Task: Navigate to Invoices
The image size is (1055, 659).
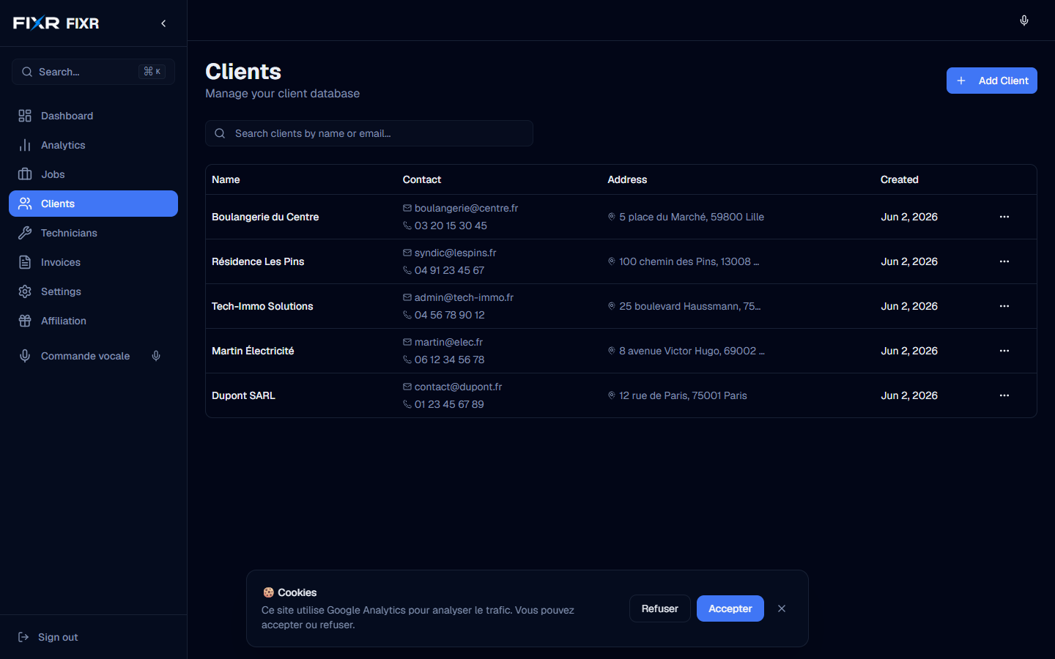Action: pos(93,262)
